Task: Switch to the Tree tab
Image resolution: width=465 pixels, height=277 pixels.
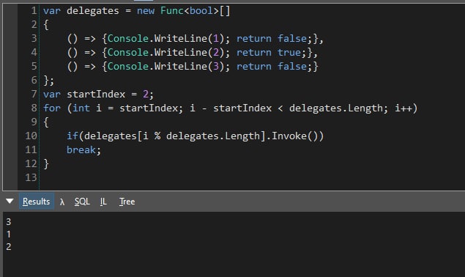Action: [x=127, y=202]
